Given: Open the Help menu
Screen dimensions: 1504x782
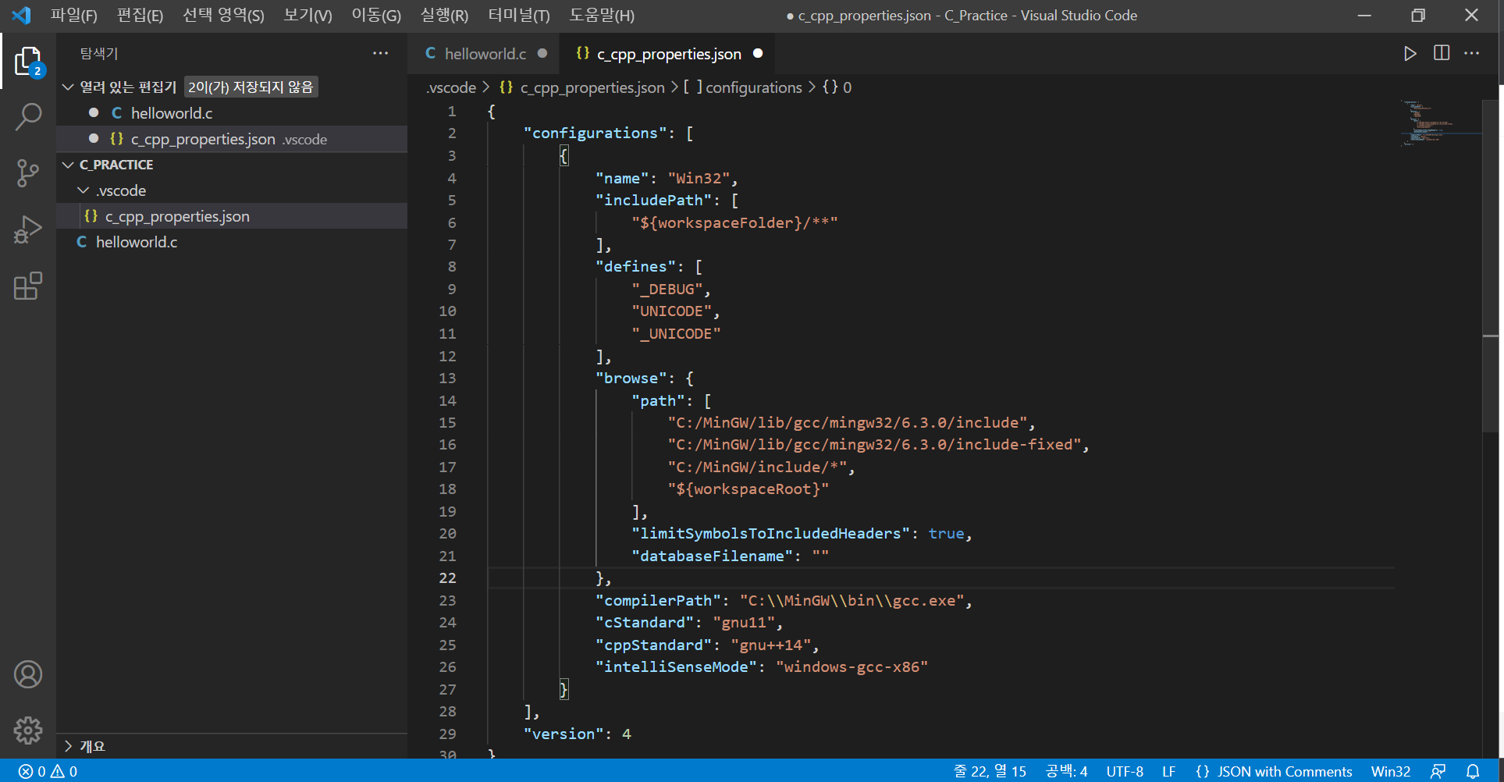Looking at the screenshot, I should click(x=602, y=16).
